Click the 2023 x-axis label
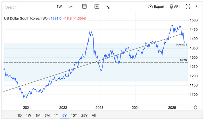205x122 pixels. click(99, 108)
